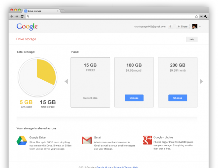Click the Help button
The width and height of the screenshot is (218, 168).
tap(192, 39)
